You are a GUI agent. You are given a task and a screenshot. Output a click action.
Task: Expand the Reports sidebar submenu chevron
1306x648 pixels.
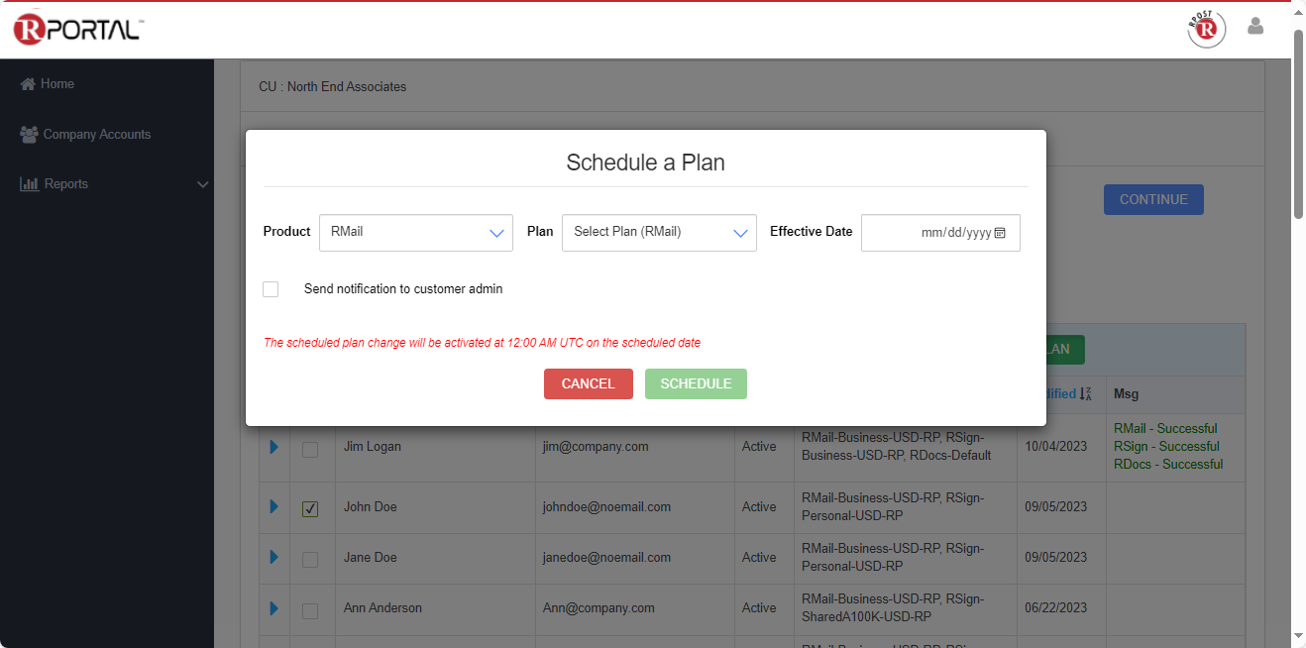pos(202,185)
